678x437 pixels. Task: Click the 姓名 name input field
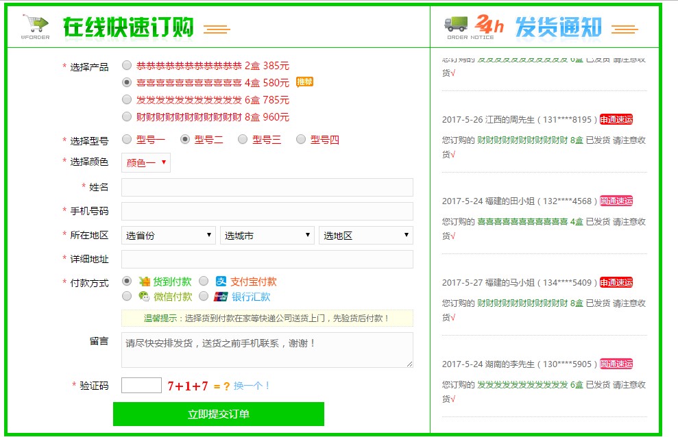tap(267, 188)
